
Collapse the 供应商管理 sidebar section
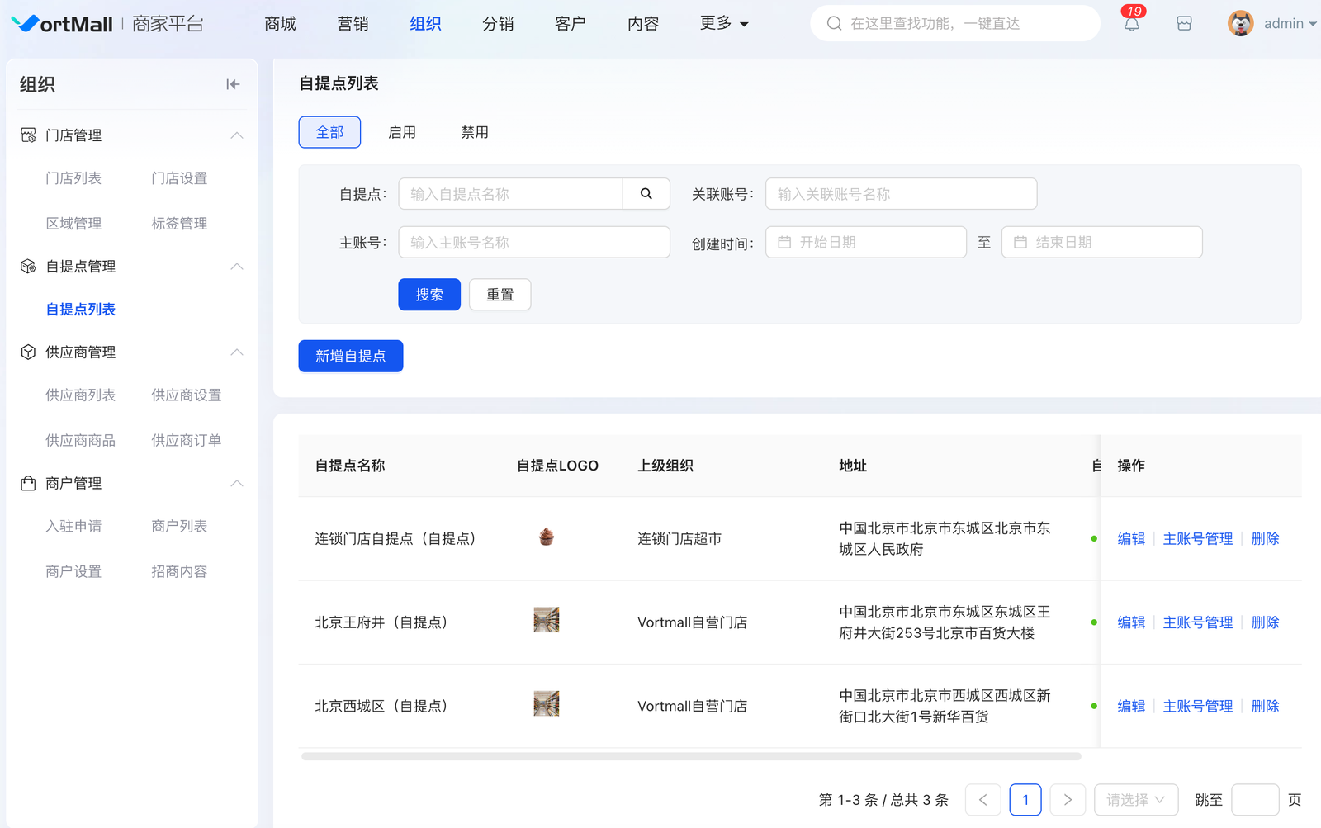[x=237, y=352]
